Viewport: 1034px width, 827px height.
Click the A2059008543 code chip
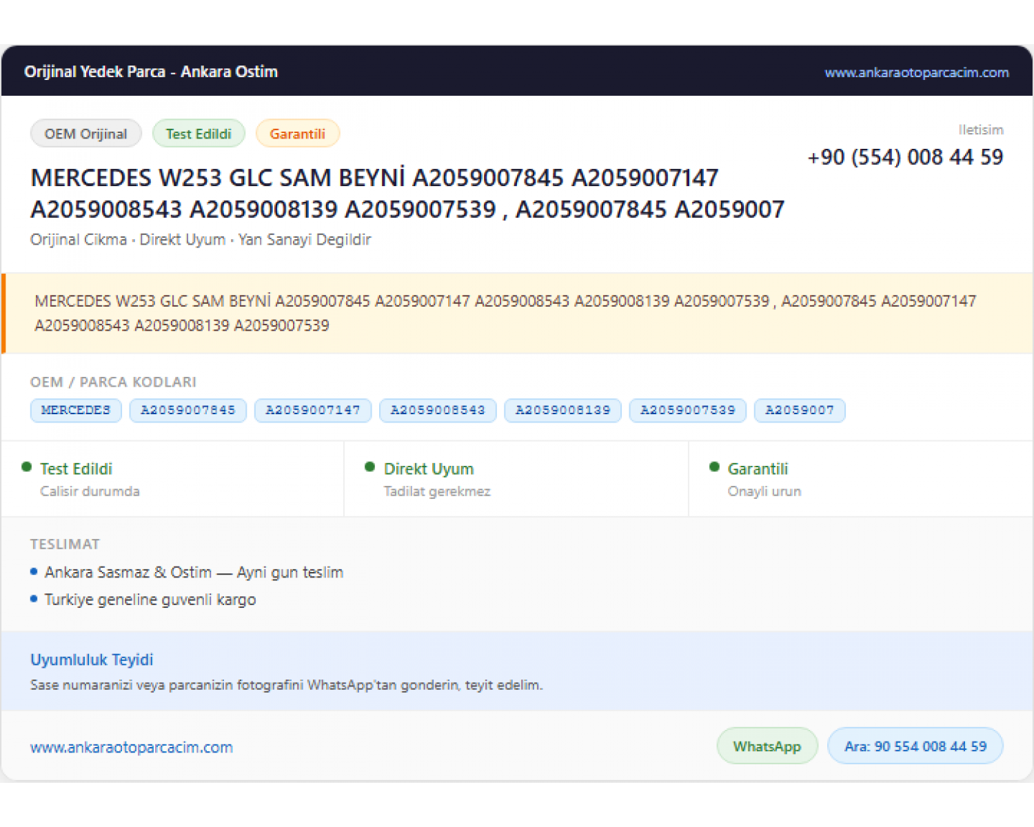point(438,410)
